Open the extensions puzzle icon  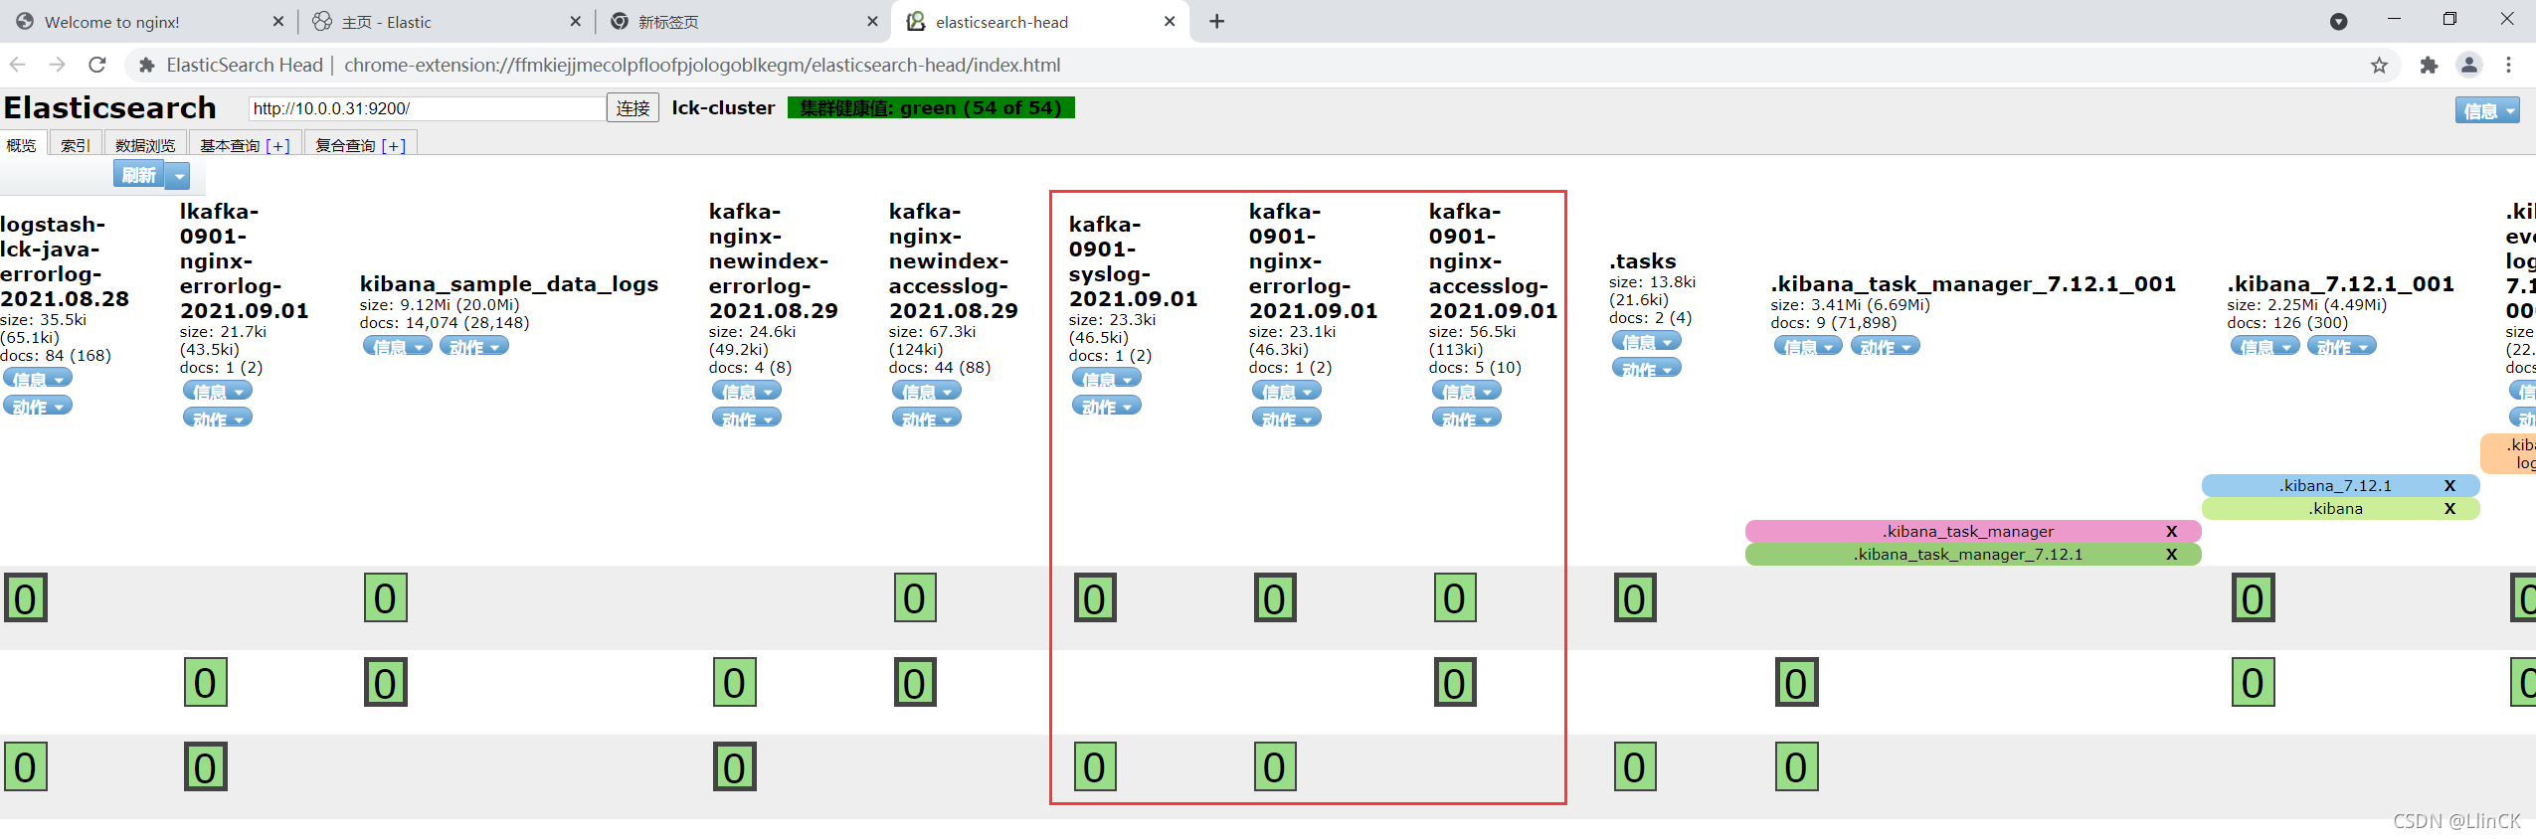(2429, 65)
